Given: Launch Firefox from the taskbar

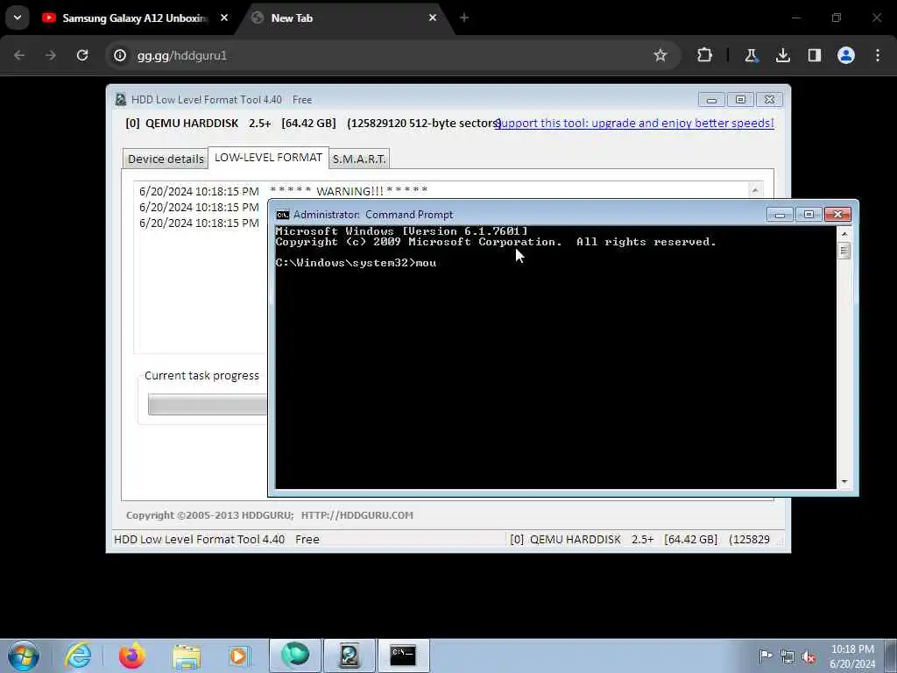Looking at the screenshot, I should (x=132, y=655).
